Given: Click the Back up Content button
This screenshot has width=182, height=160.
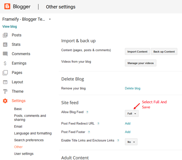Looking at the screenshot, I should point(164,52).
